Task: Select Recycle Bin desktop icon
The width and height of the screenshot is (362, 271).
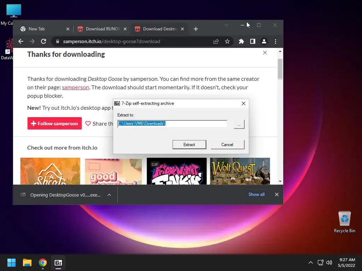Action: pos(344,222)
